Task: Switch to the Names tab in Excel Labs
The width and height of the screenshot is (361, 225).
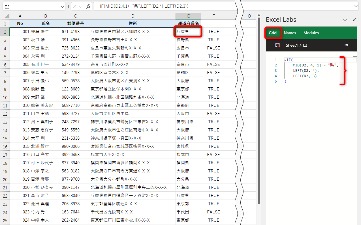Action: (x=290, y=33)
